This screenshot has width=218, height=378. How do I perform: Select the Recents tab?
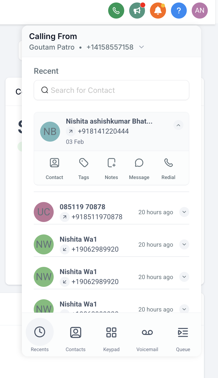40,336
